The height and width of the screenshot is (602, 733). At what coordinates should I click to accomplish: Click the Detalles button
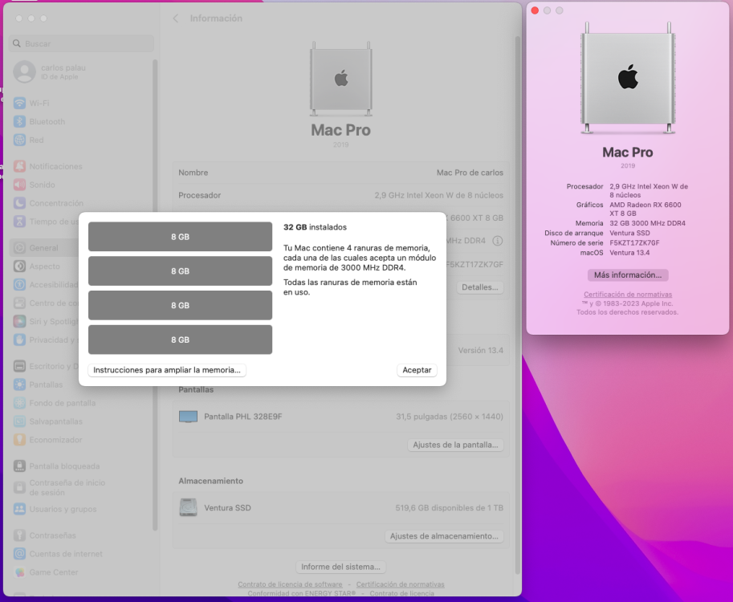479,287
